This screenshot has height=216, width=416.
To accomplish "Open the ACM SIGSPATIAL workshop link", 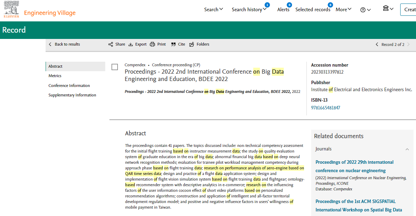I will point(359,205).
